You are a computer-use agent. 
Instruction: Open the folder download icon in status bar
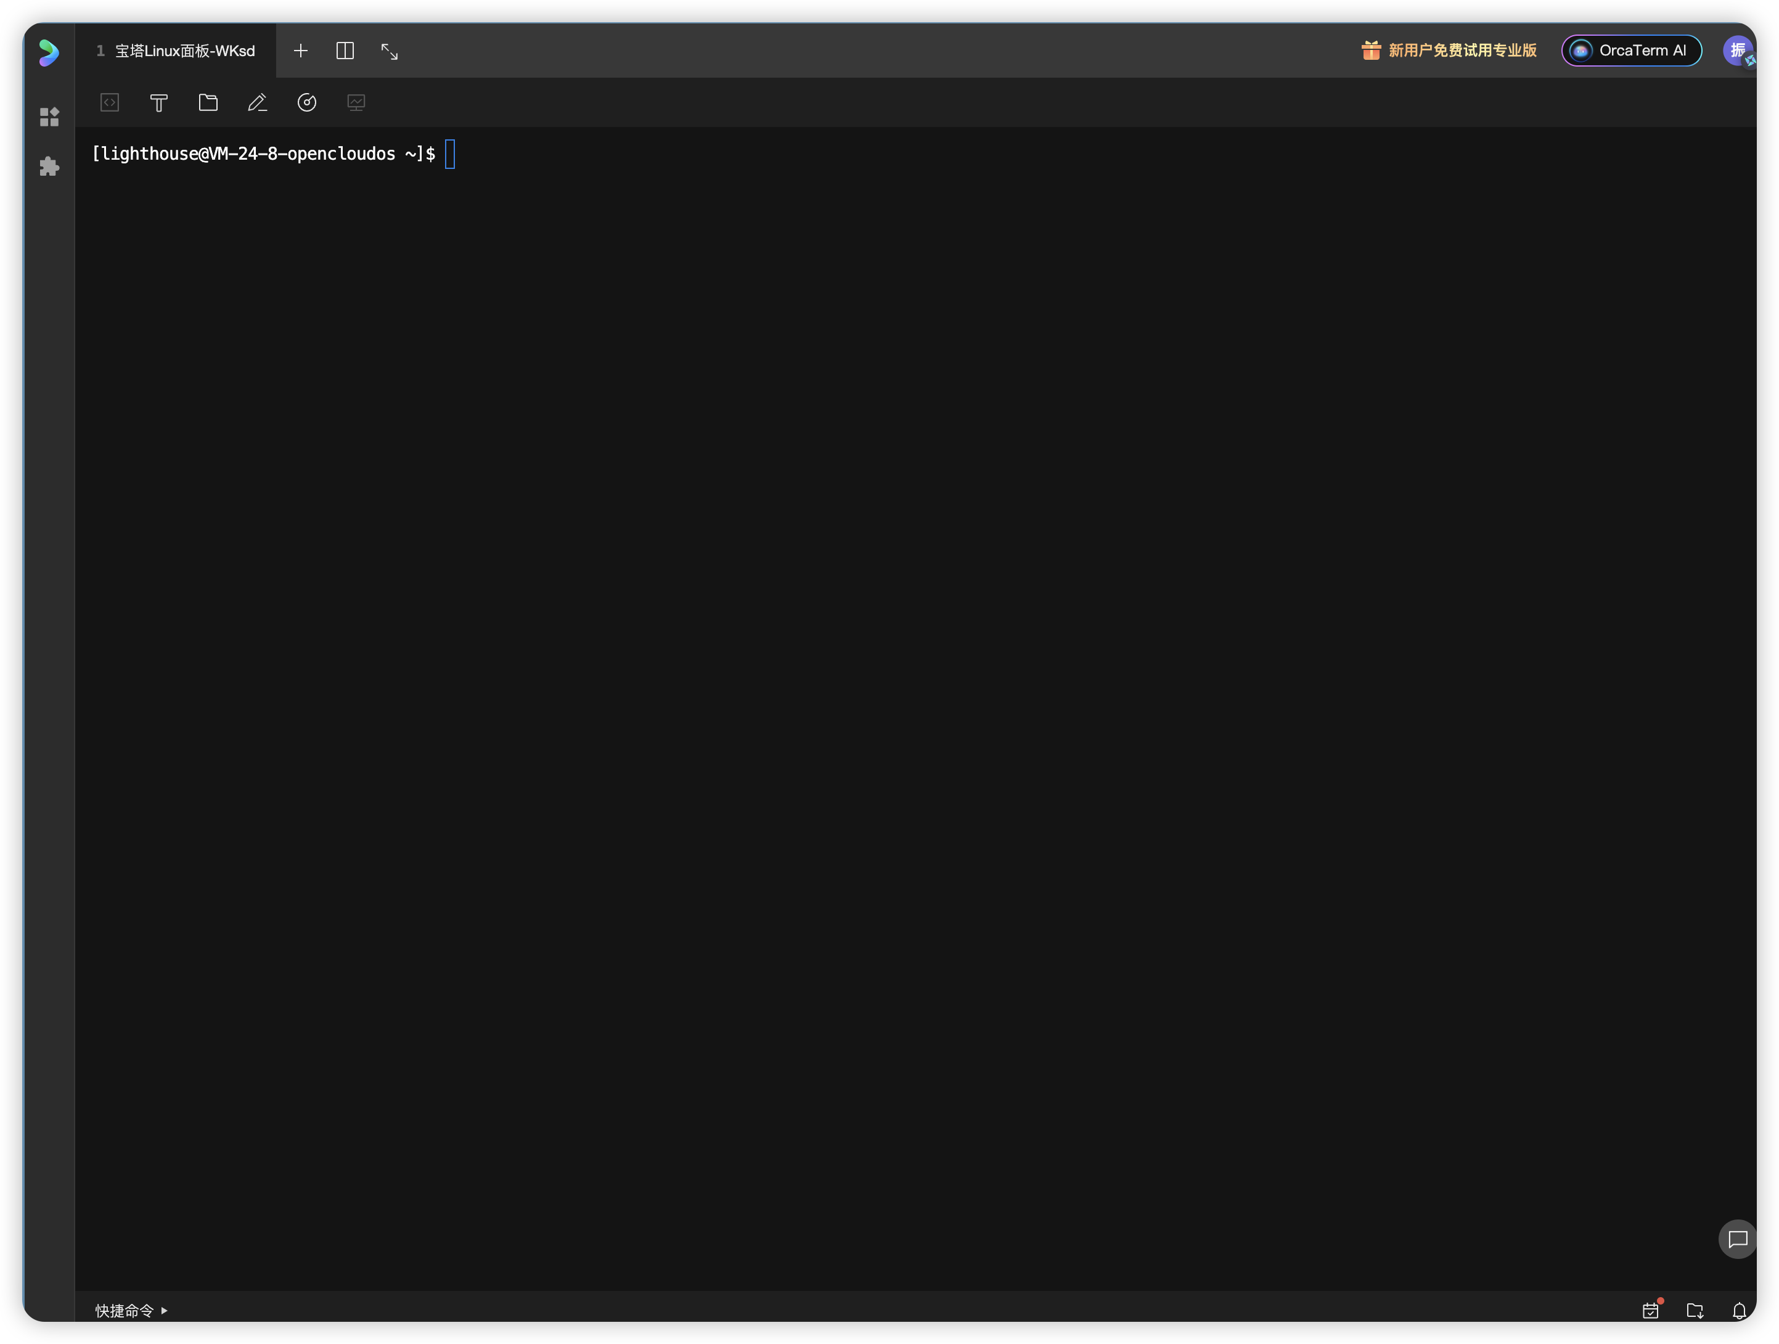pos(1695,1310)
